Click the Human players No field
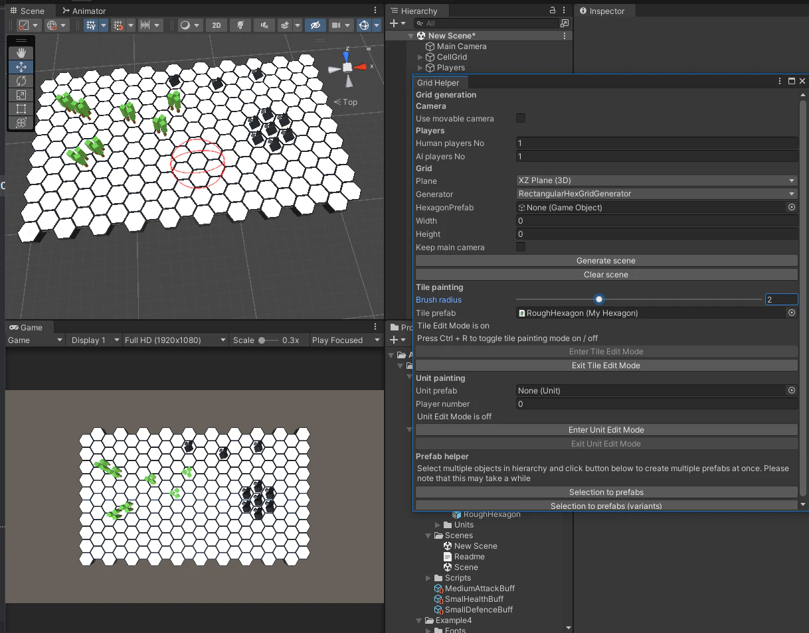 click(657, 143)
